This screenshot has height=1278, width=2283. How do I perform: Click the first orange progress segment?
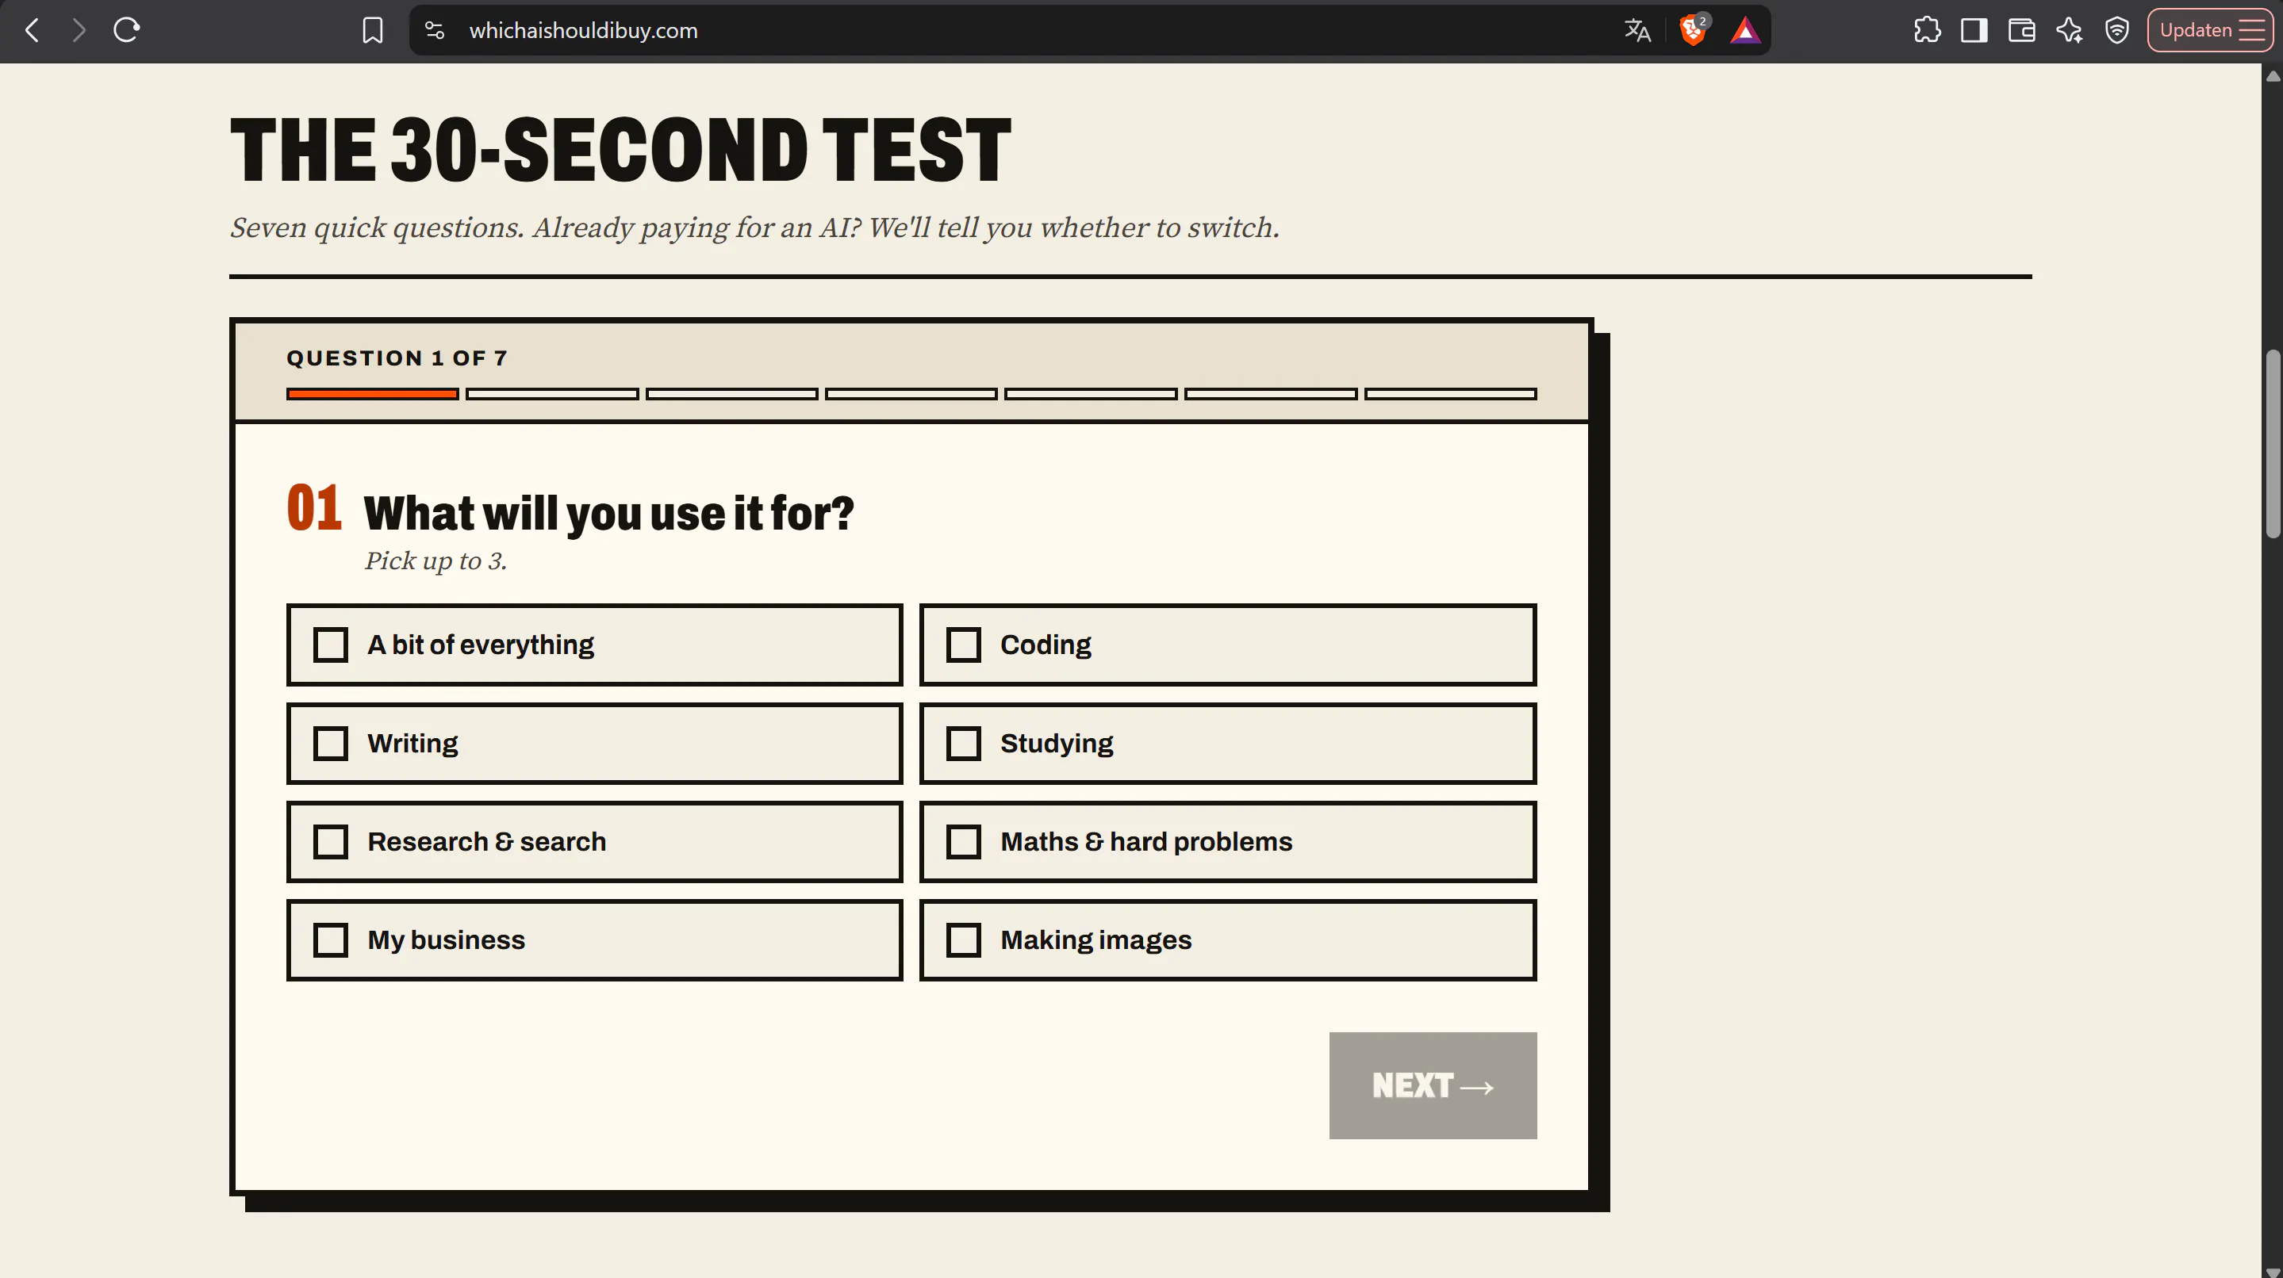coord(372,393)
